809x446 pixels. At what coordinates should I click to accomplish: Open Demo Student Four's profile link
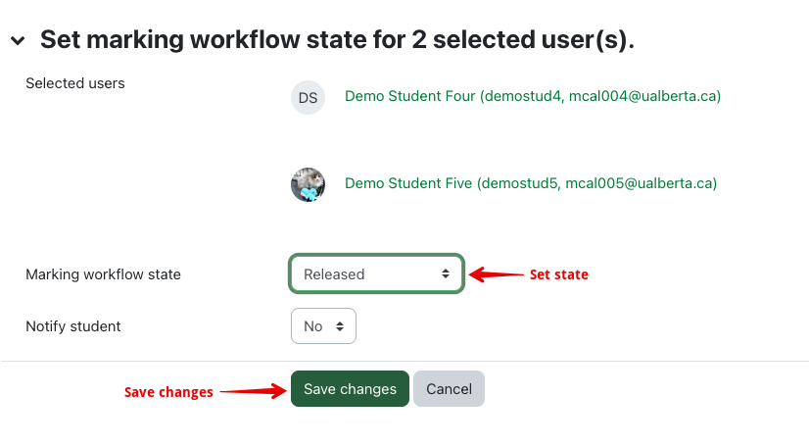[x=533, y=96]
